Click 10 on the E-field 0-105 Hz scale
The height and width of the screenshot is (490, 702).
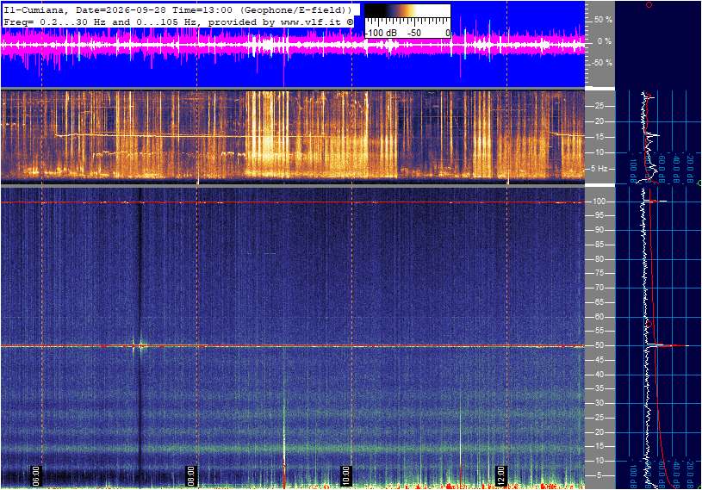(x=599, y=461)
